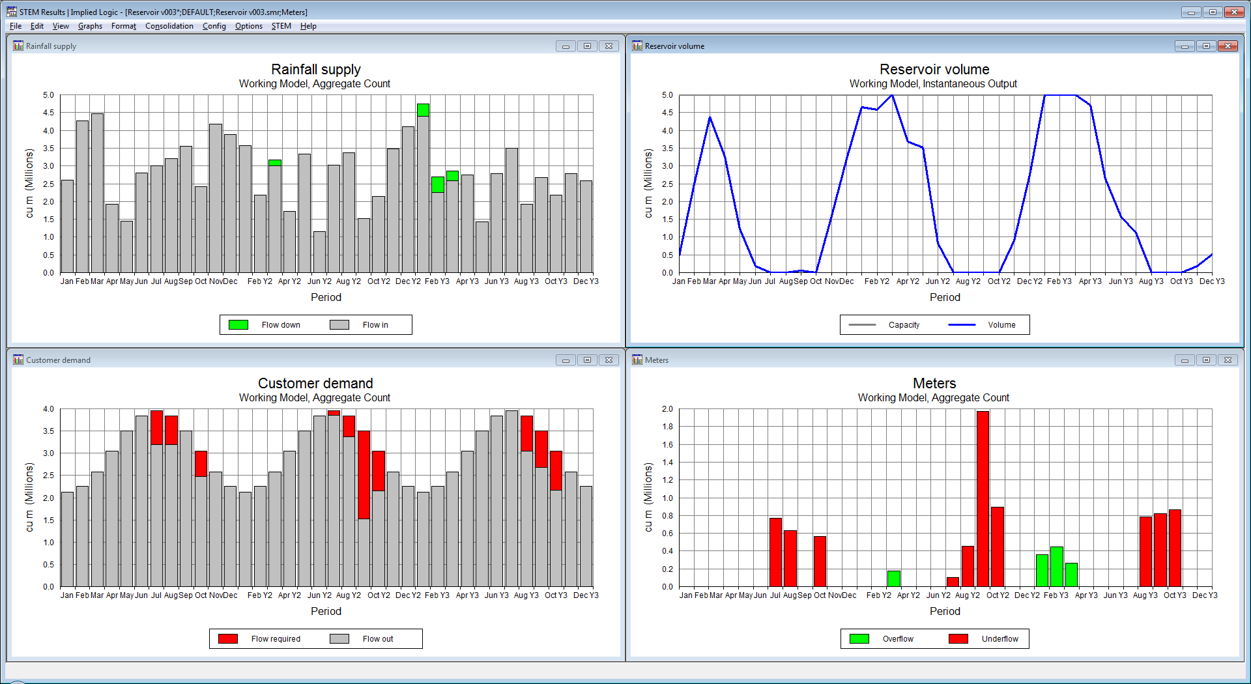Minimize the Meters window
This screenshot has width=1251, height=684.
coord(1185,360)
